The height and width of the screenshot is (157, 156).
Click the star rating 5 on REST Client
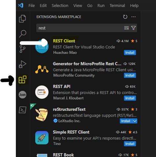[134, 41]
